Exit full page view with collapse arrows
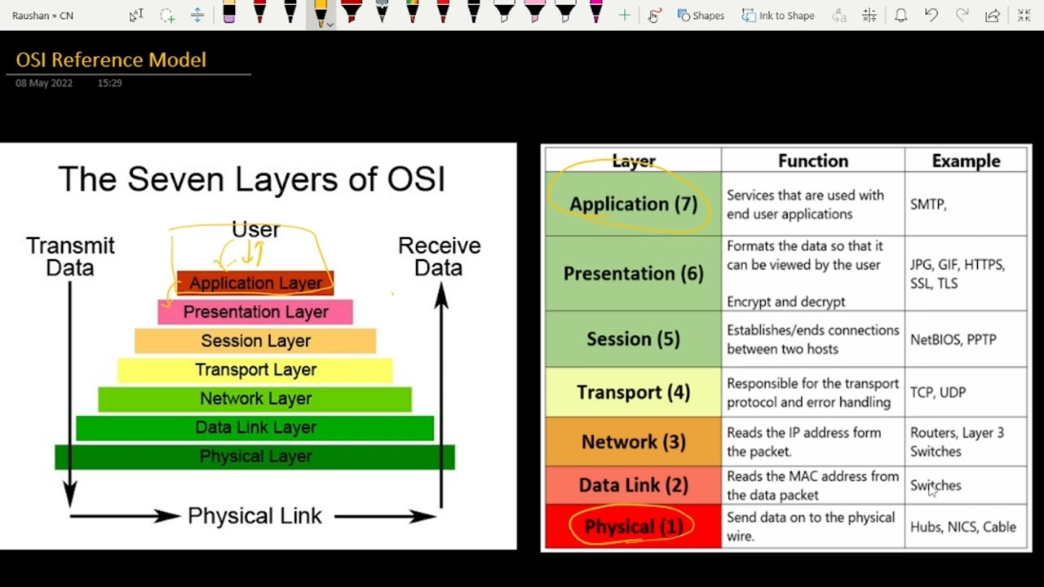The height and width of the screenshot is (587, 1044). pos(1024,15)
